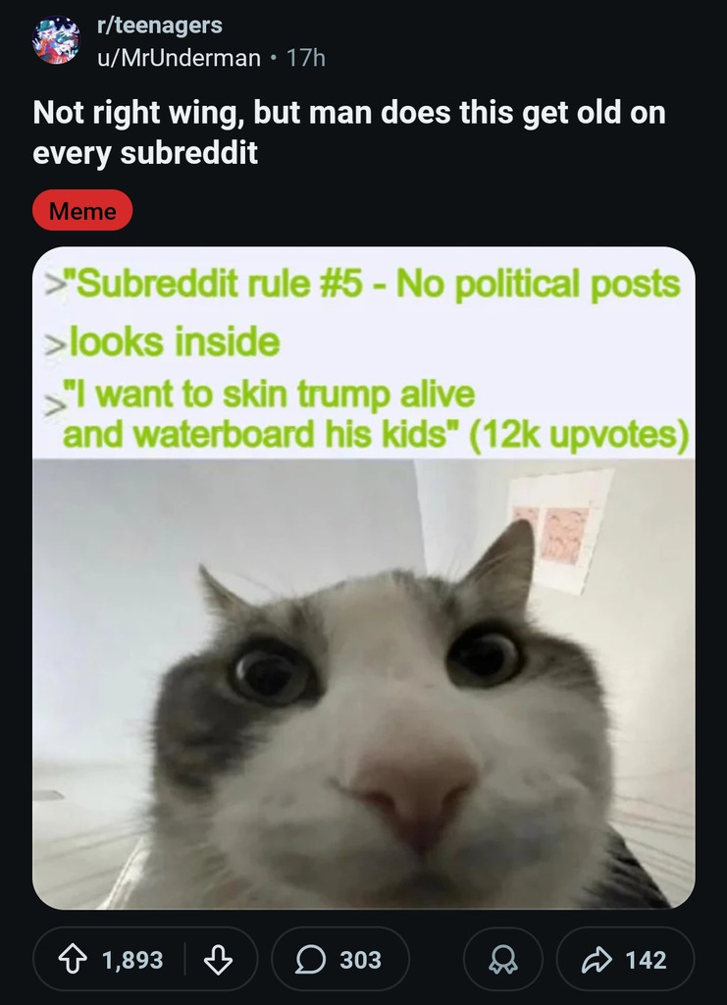Click the "(12k upvotes)" text in the meme
Viewport: 727px width, 1005px height.
coord(579,436)
